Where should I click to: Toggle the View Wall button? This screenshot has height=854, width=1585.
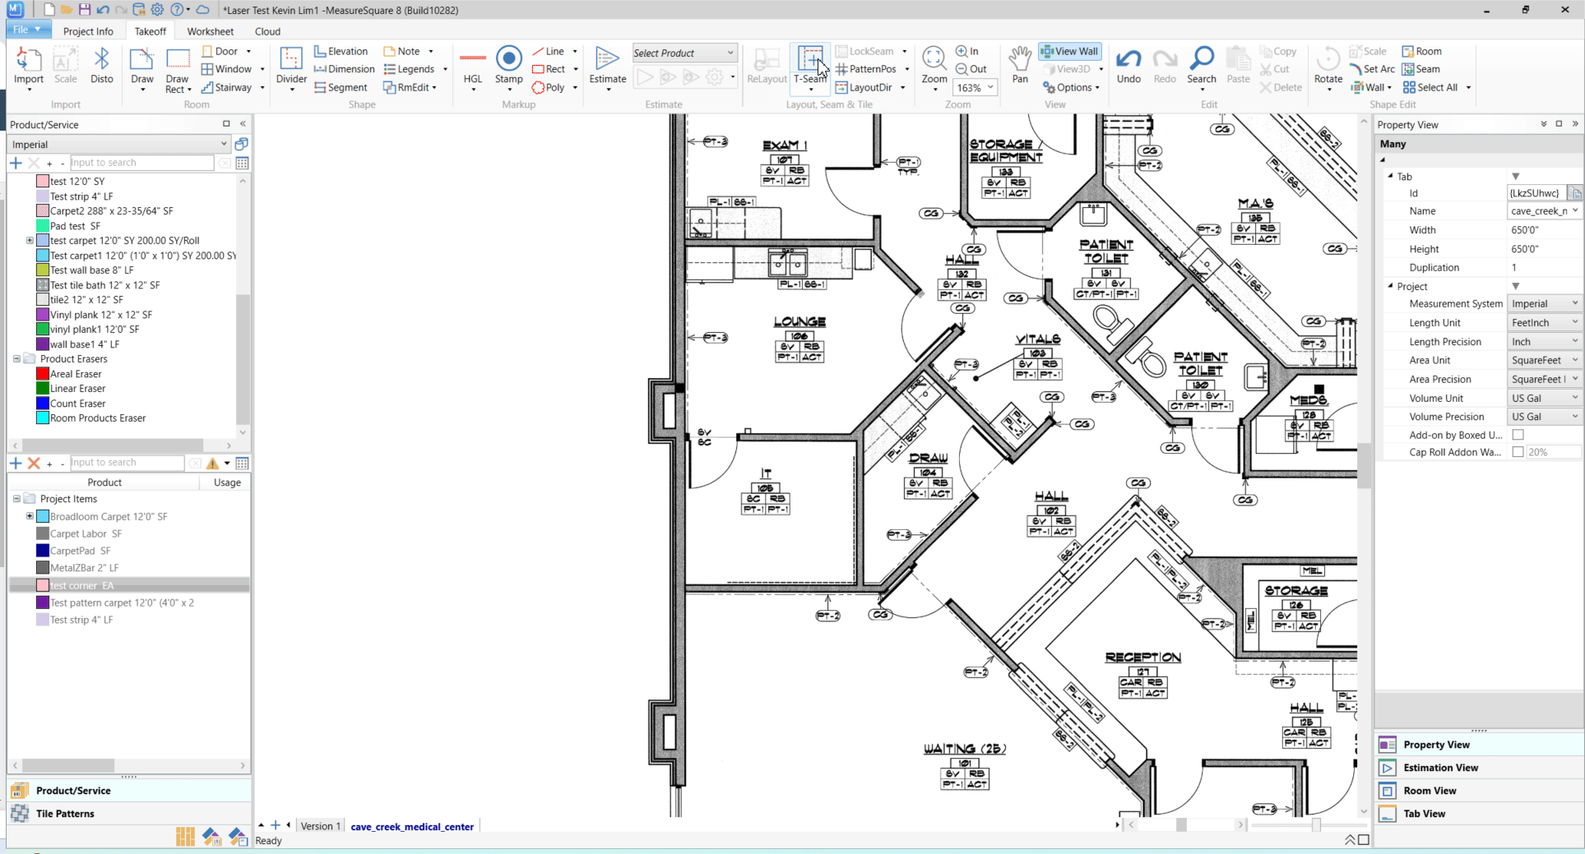click(x=1069, y=51)
